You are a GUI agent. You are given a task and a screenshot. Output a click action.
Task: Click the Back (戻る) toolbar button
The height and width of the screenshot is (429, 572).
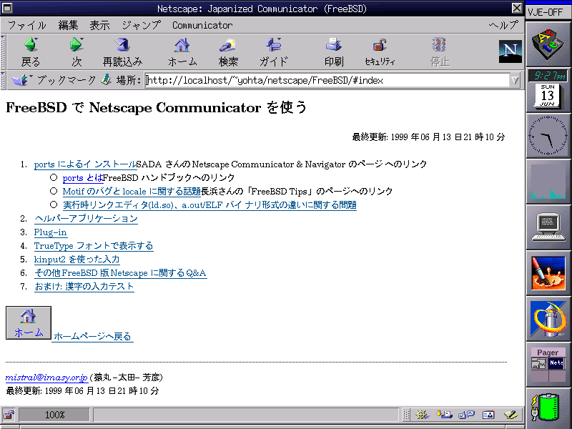tap(31, 51)
